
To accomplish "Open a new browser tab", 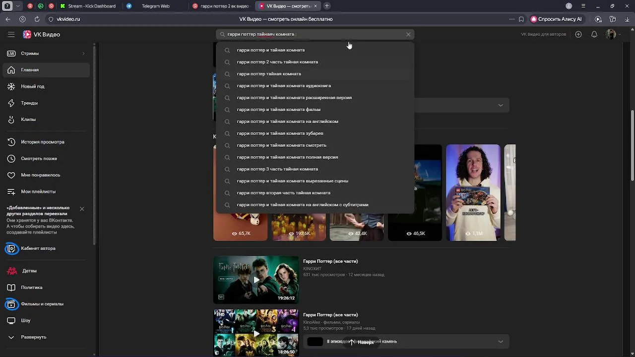I will pos(327,6).
